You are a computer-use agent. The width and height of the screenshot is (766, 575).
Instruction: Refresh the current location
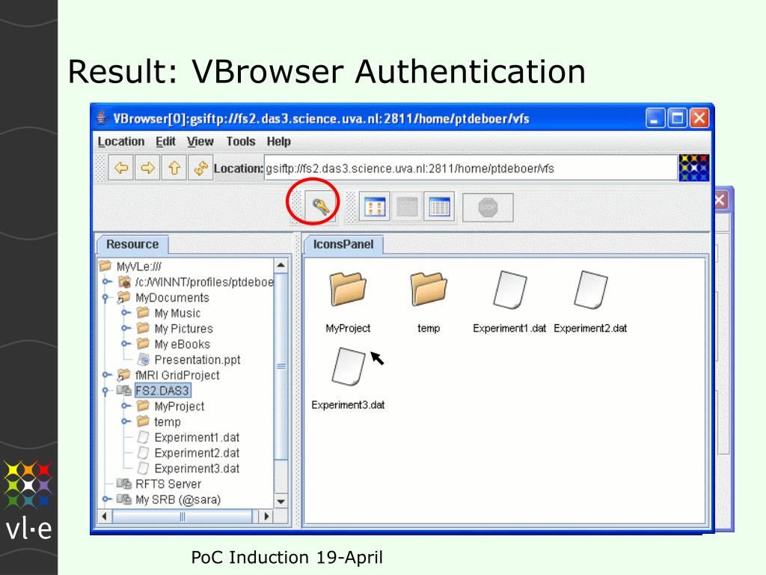tap(200, 168)
